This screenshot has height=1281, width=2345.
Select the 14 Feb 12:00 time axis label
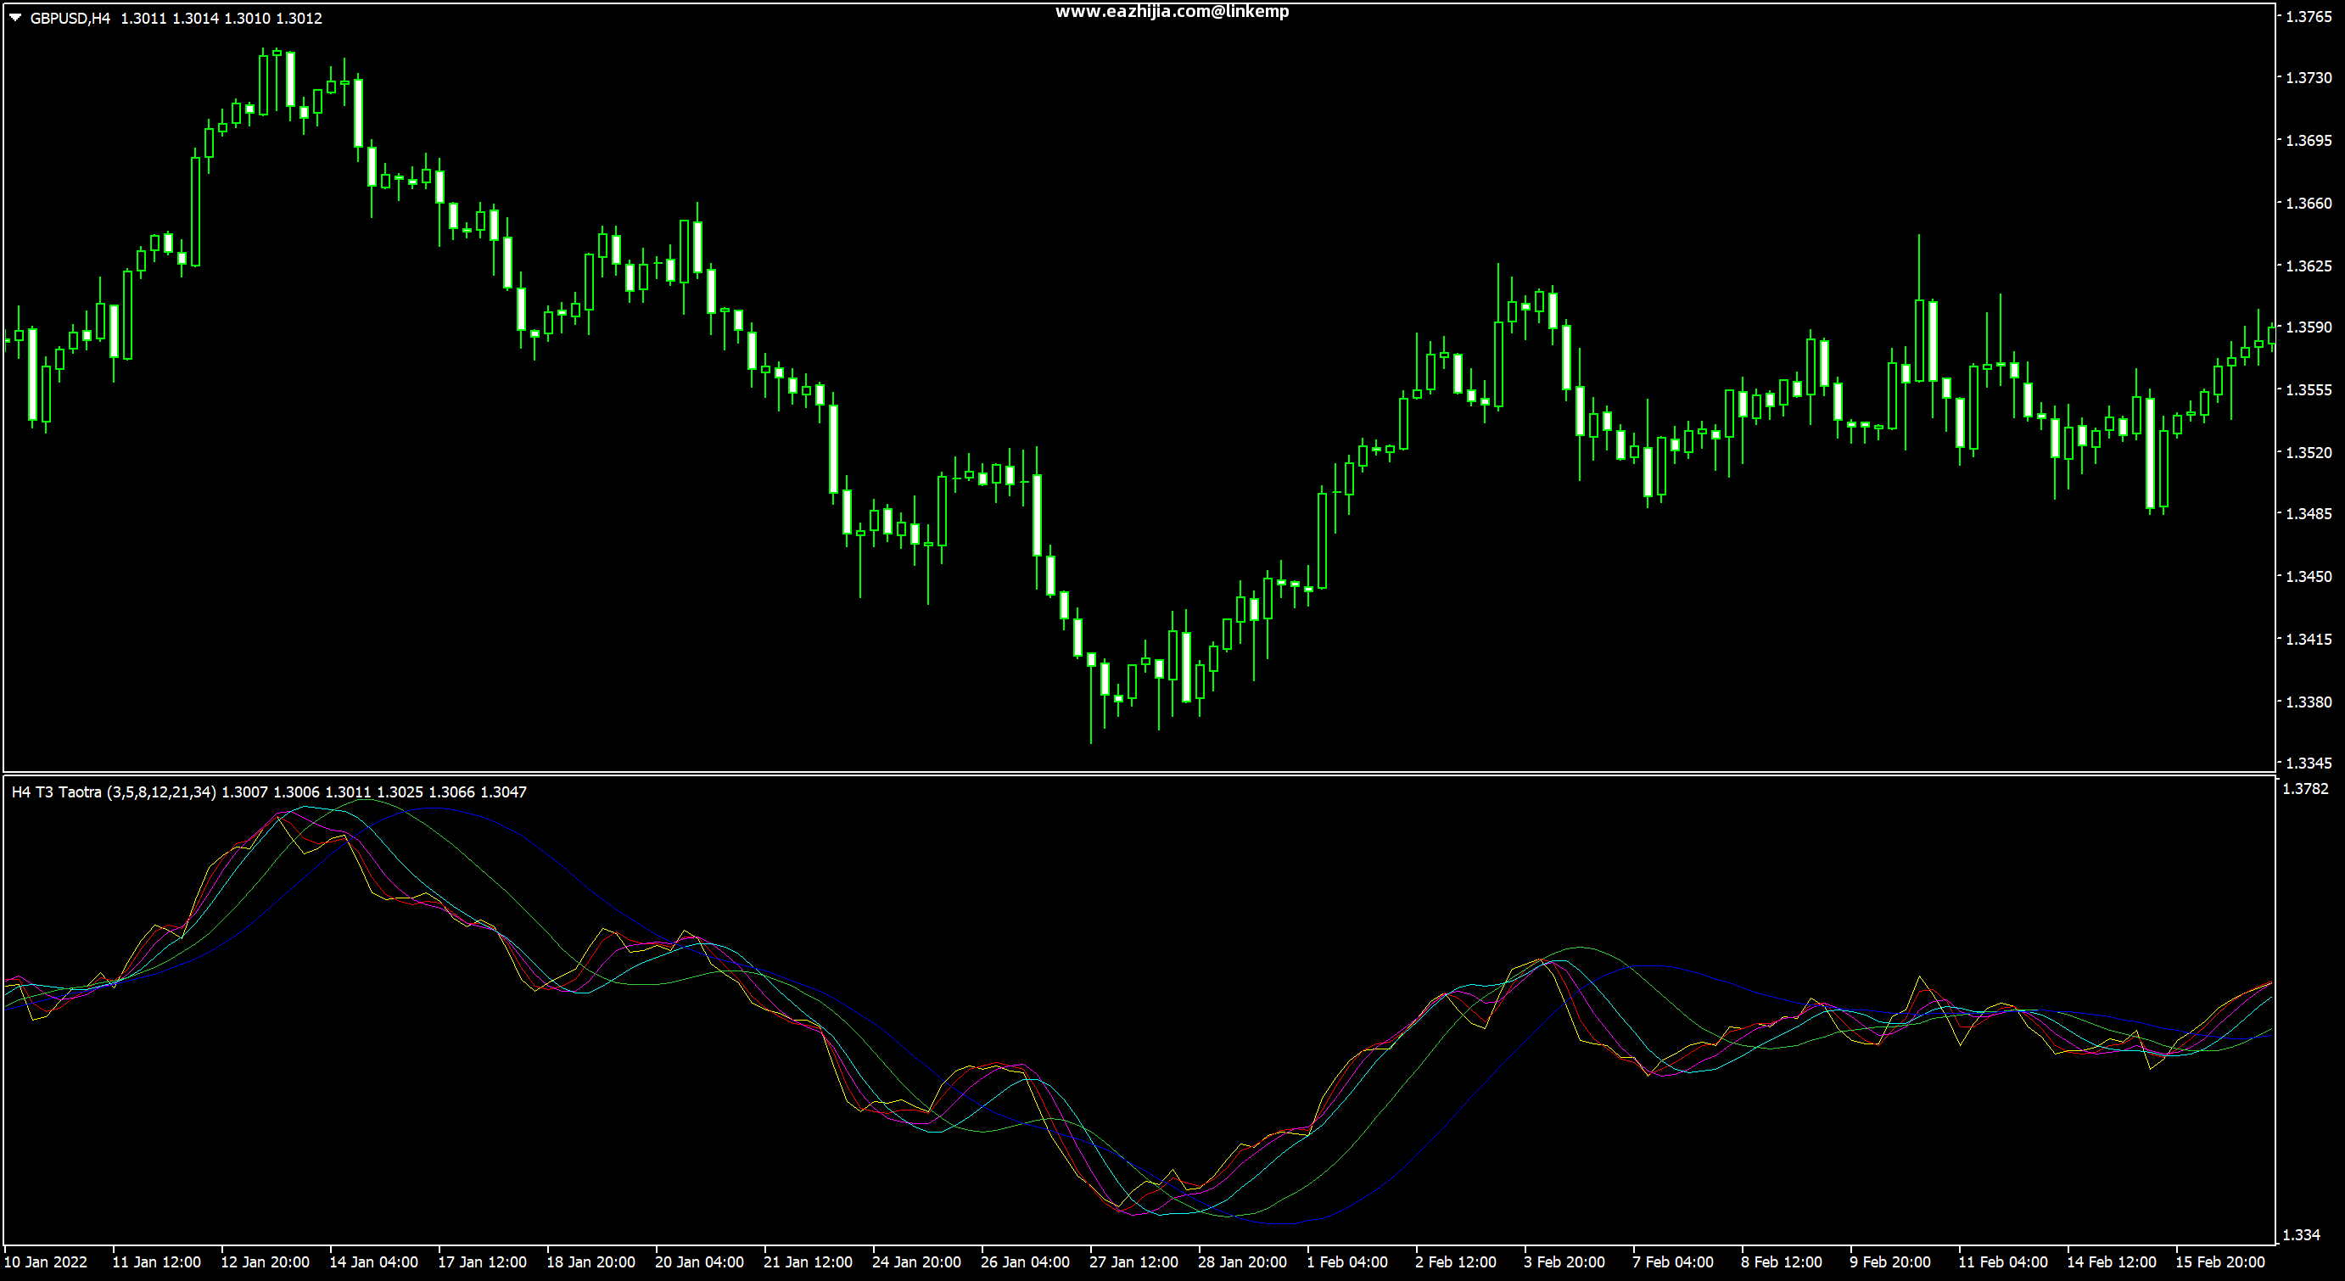(x=2111, y=1261)
